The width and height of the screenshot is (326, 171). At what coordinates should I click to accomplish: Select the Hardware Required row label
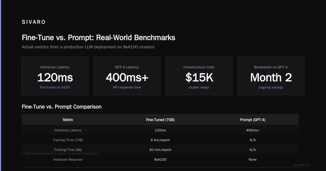point(68,160)
